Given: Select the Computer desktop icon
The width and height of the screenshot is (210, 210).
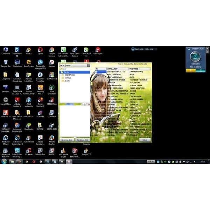Looking at the screenshot, I should click(6, 51).
